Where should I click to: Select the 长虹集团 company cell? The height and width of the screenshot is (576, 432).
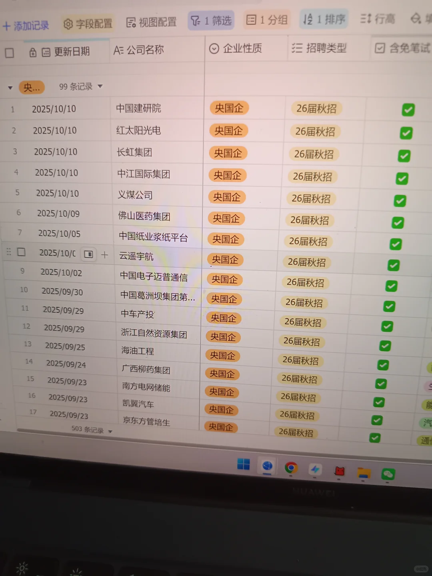point(157,152)
